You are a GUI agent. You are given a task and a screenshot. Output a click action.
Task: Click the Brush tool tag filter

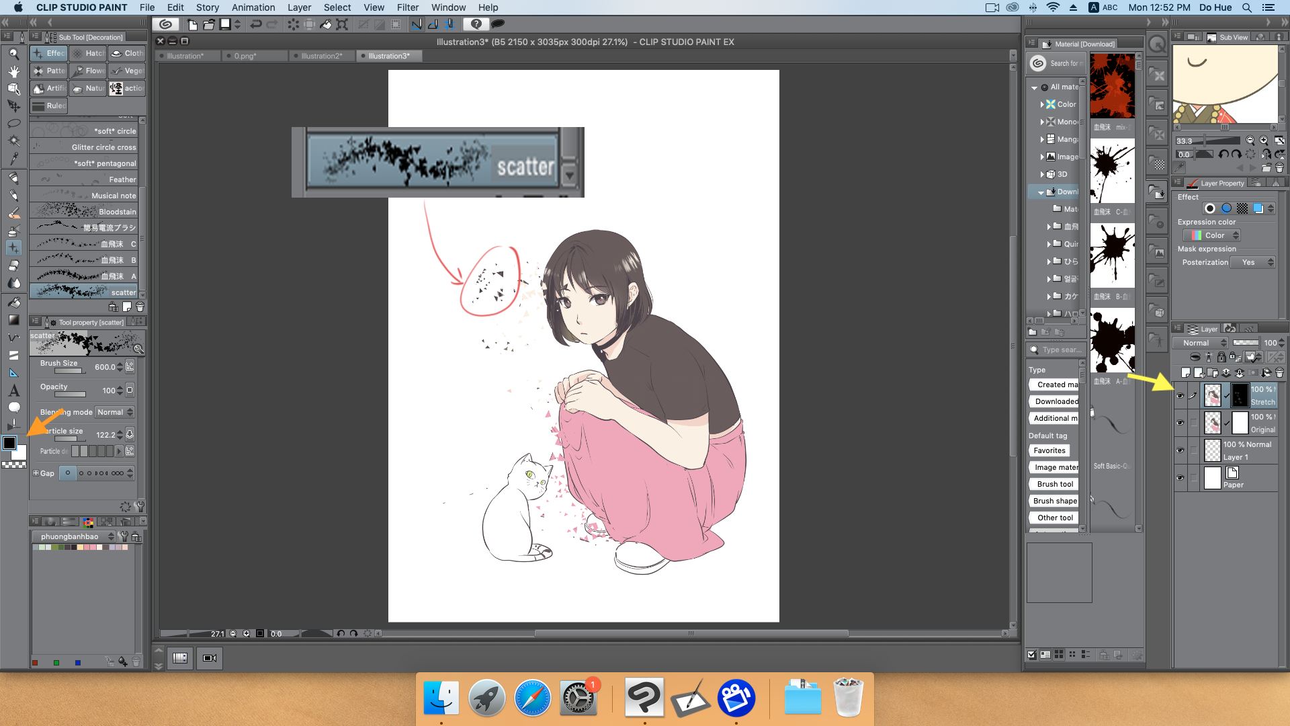click(1053, 483)
